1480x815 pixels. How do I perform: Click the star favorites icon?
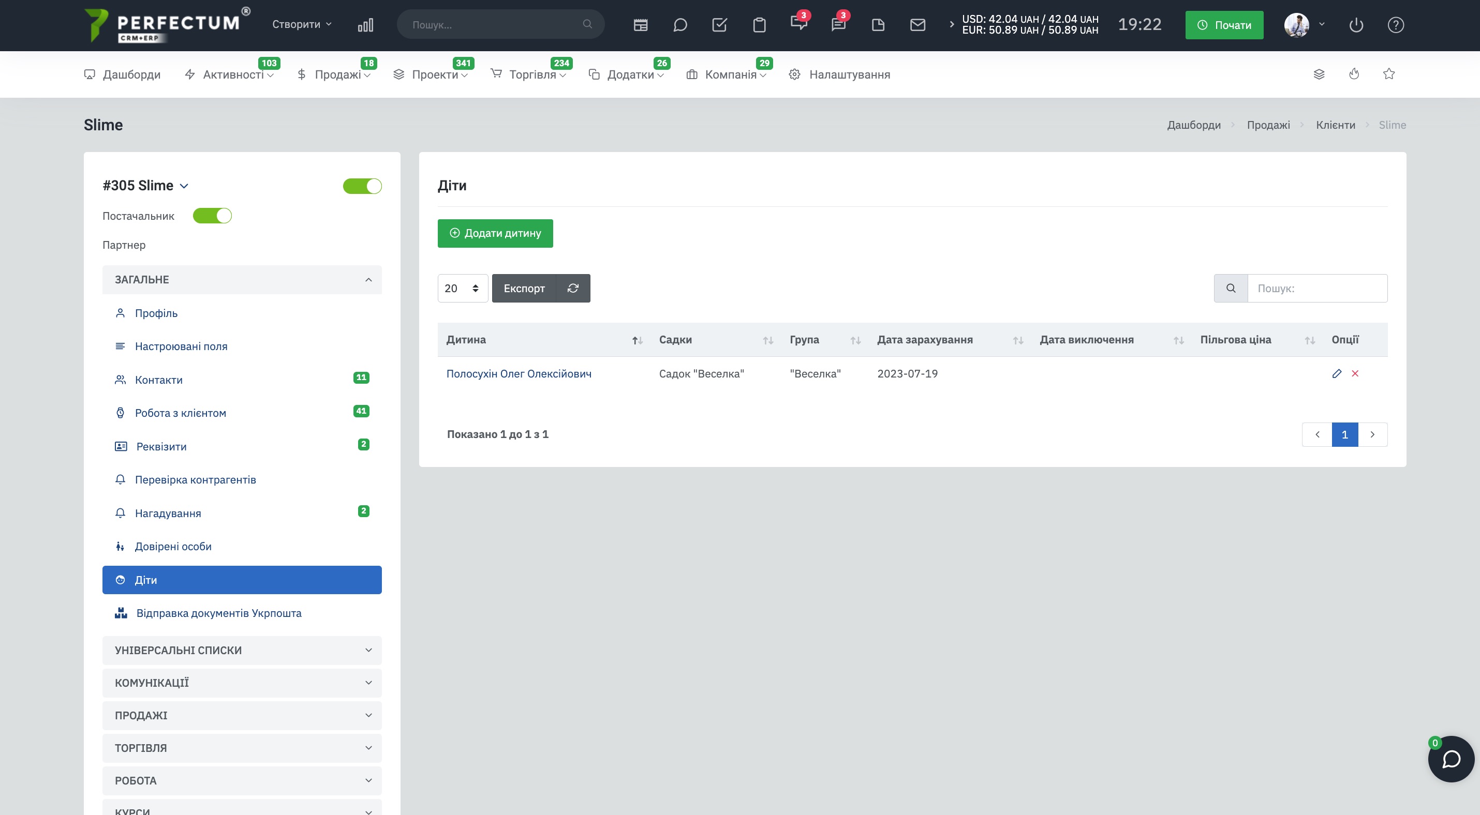(1389, 73)
